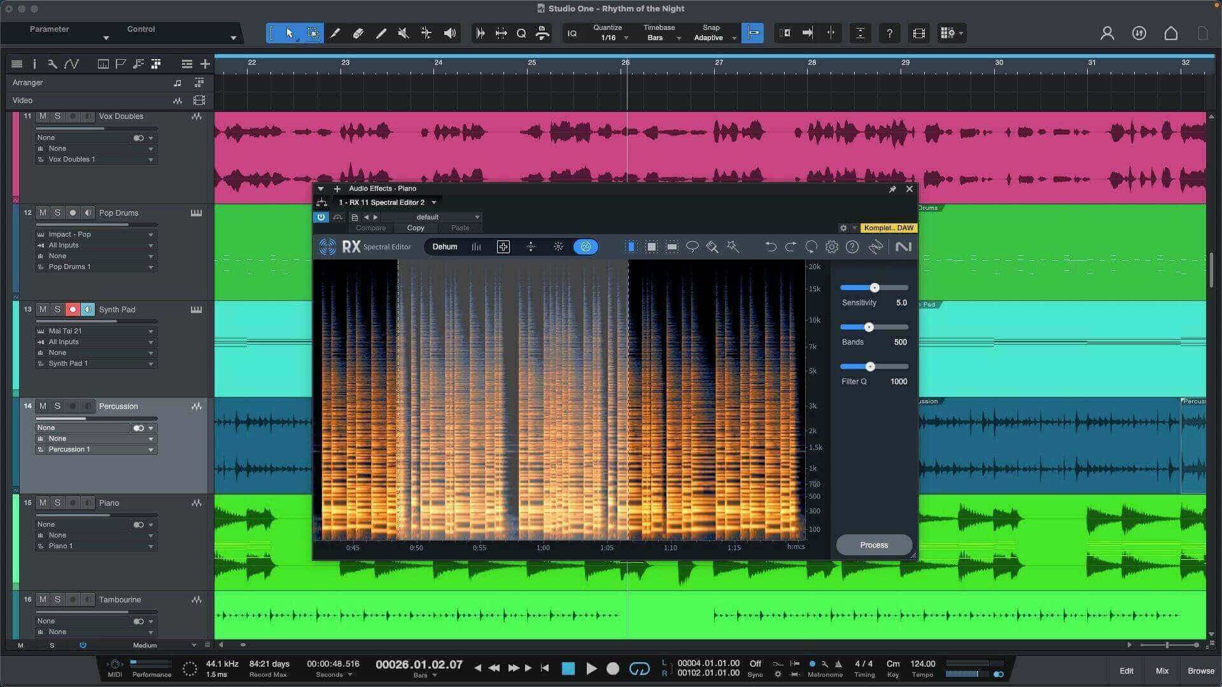Click the tempo value 124.00
The width and height of the screenshot is (1222, 687).
click(x=922, y=664)
